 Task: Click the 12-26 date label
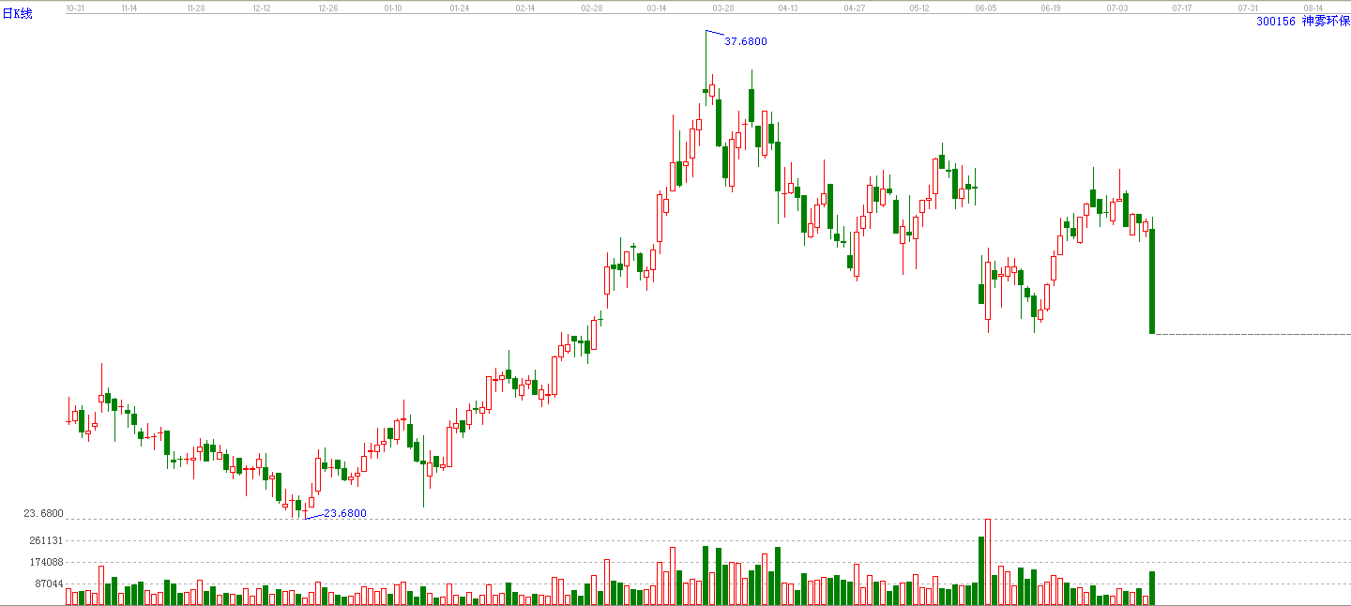point(327,7)
